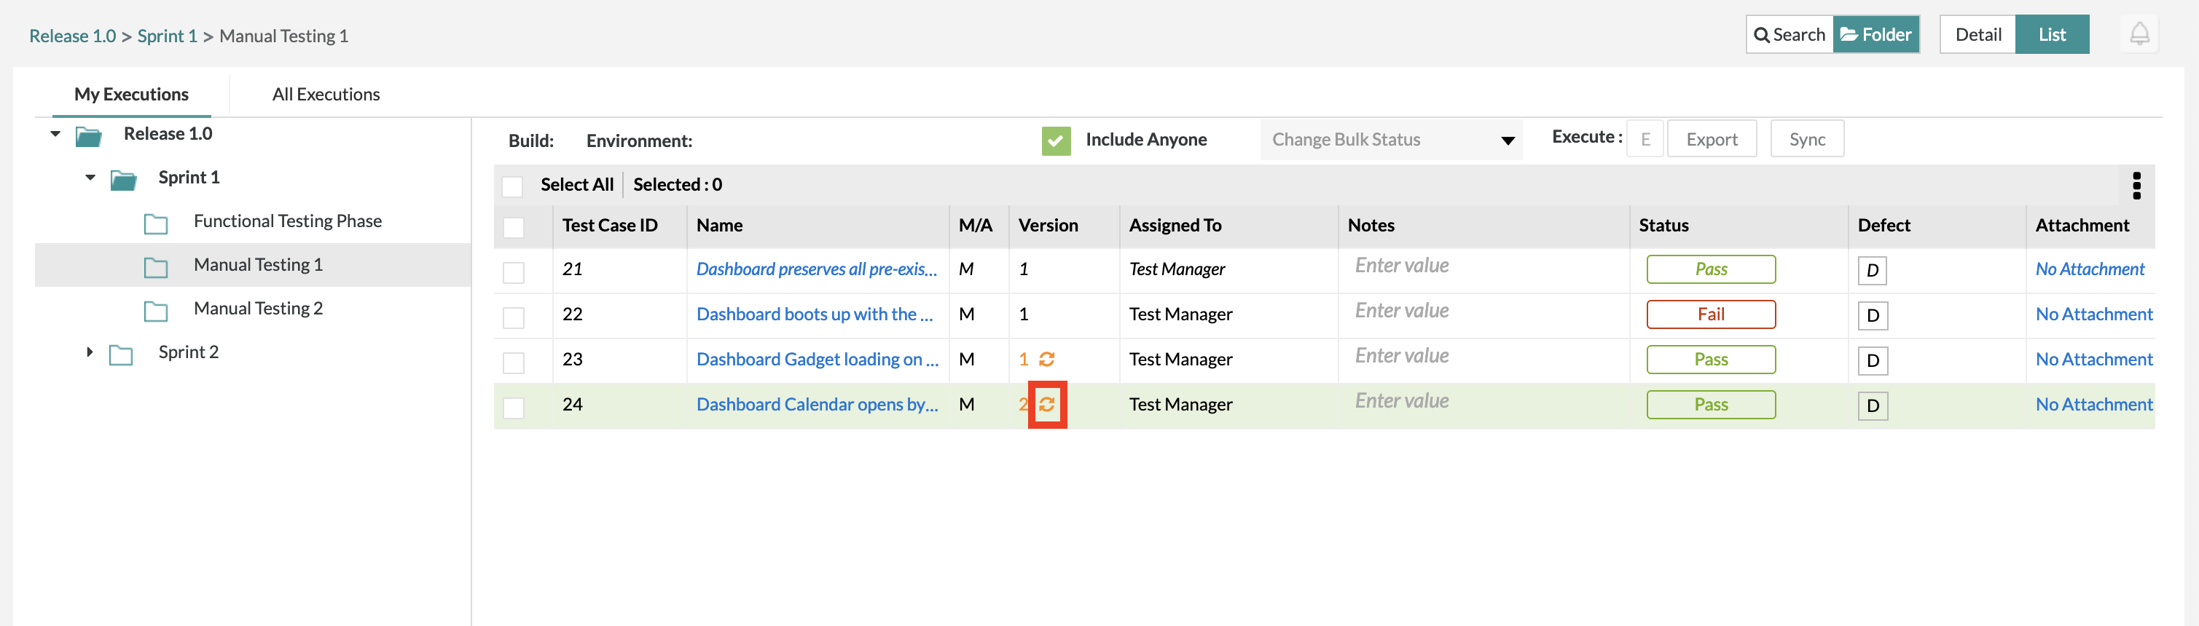
Task: Open the Functional Testing Phase folder icon
Action: (x=155, y=223)
